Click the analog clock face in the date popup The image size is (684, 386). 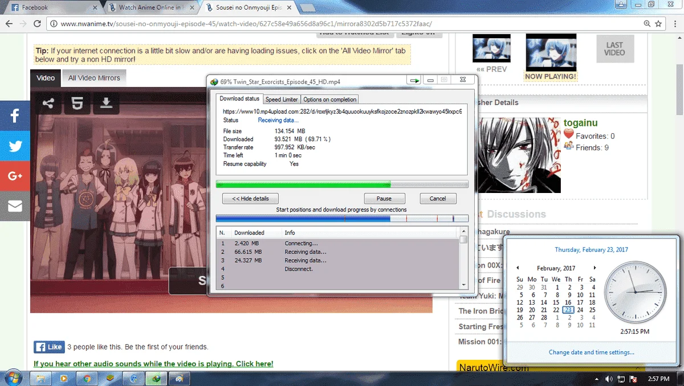pyautogui.click(x=634, y=292)
